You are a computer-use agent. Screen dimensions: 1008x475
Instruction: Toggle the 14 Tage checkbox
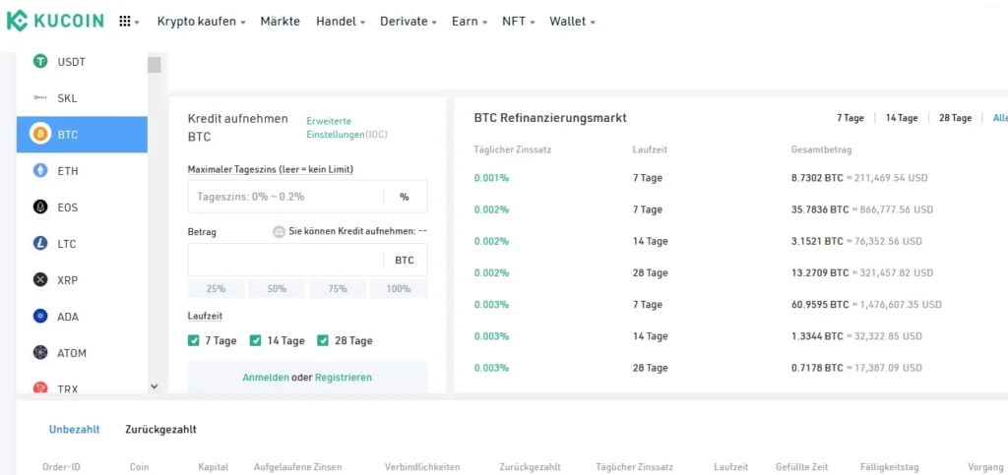point(256,341)
